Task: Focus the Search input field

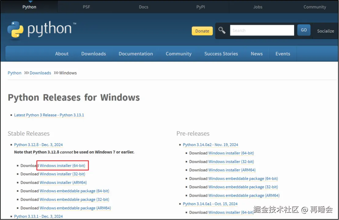Action: click(262, 30)
